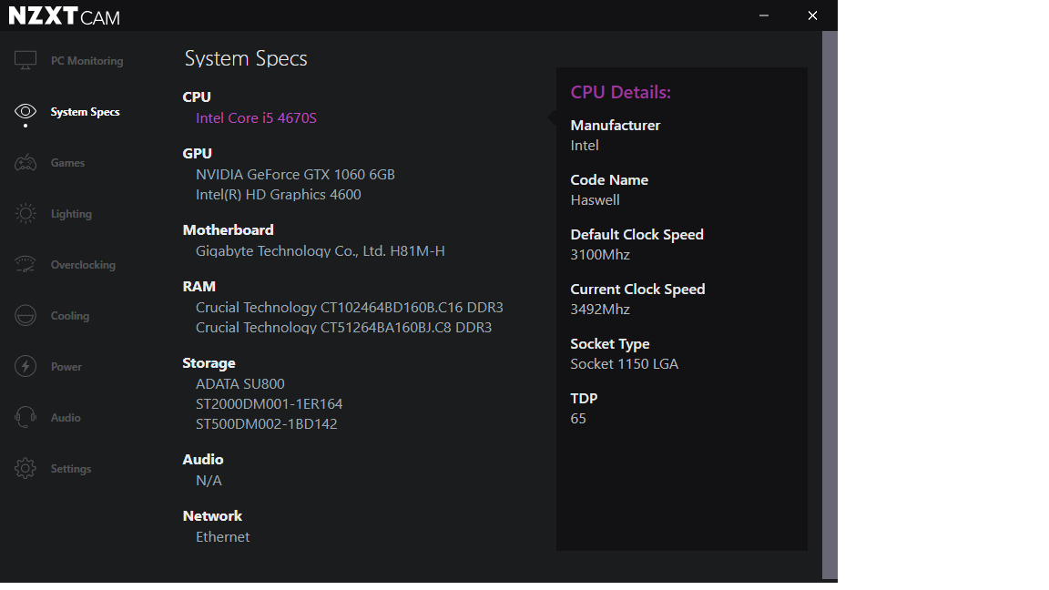This screenshot has width=1049, height=590.
Task: Click the Haswell code name value
Action: [x=595, y=200]
